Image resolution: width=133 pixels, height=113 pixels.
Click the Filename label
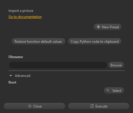(16, 57)
